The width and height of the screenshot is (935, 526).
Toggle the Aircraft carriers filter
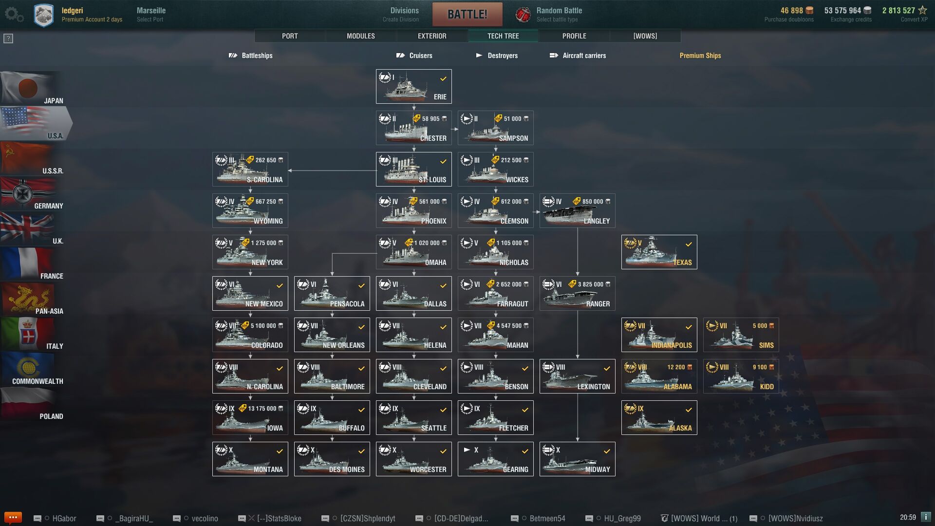coord(578,56)
